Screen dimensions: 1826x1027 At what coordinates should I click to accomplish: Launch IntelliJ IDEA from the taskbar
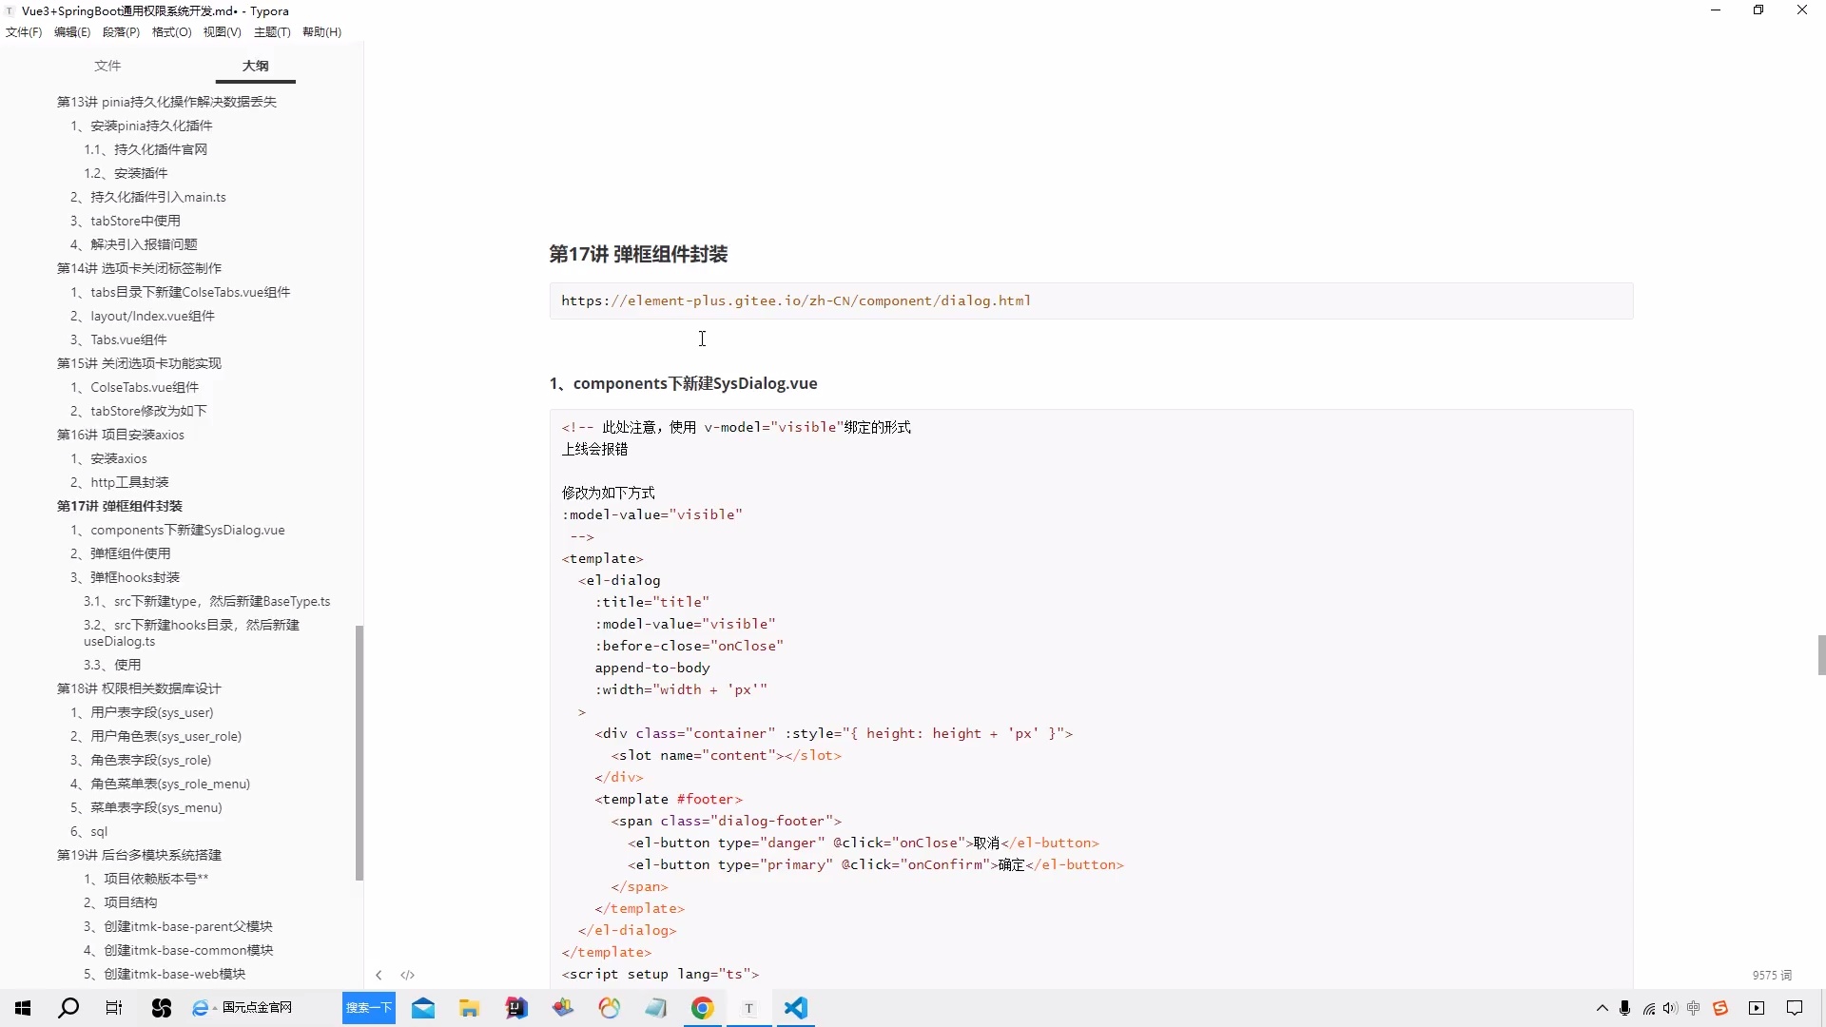(516, 1008)
